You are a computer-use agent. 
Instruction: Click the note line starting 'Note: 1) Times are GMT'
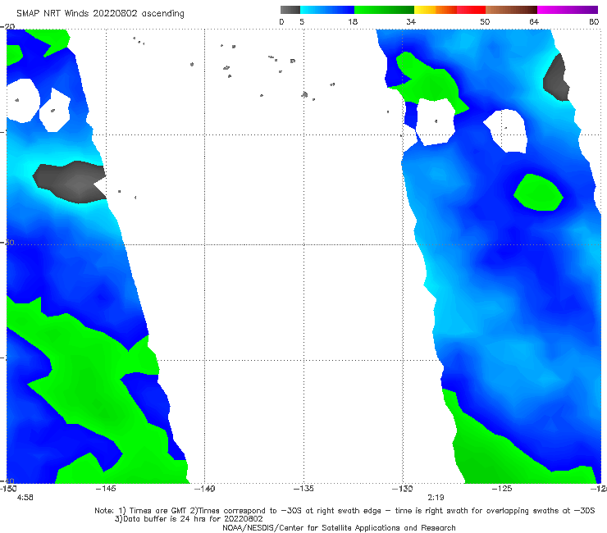(345, 511)
